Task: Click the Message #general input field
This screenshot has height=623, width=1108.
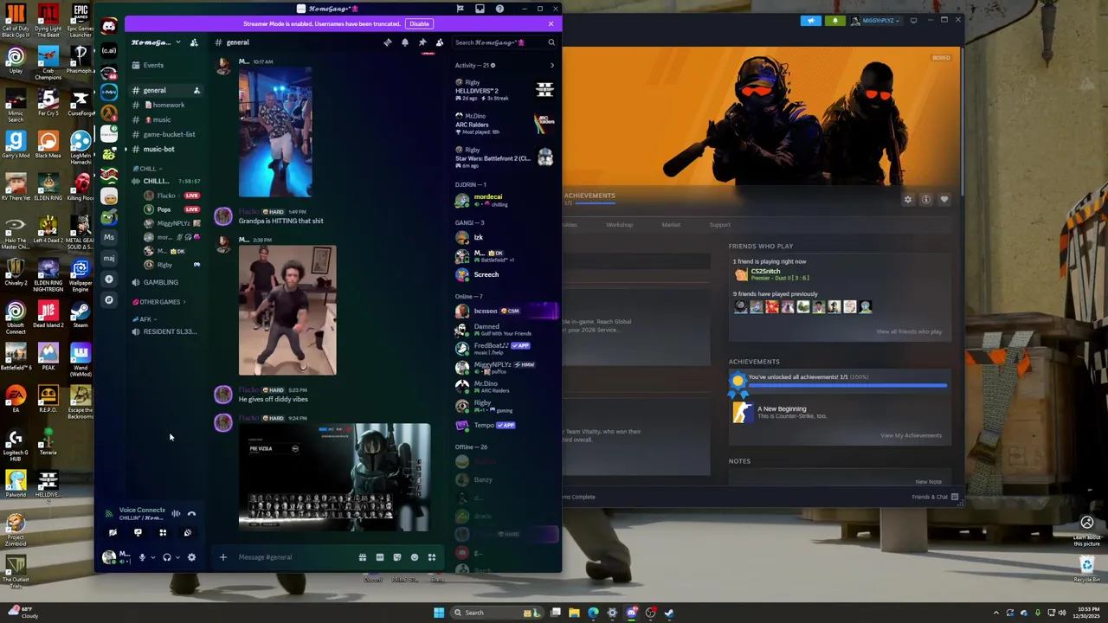Action: (x=293, y=557)
